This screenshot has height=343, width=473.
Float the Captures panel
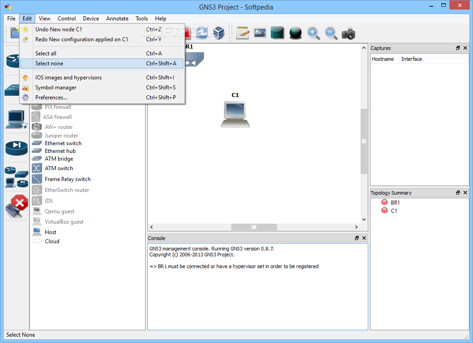[458, 48]
